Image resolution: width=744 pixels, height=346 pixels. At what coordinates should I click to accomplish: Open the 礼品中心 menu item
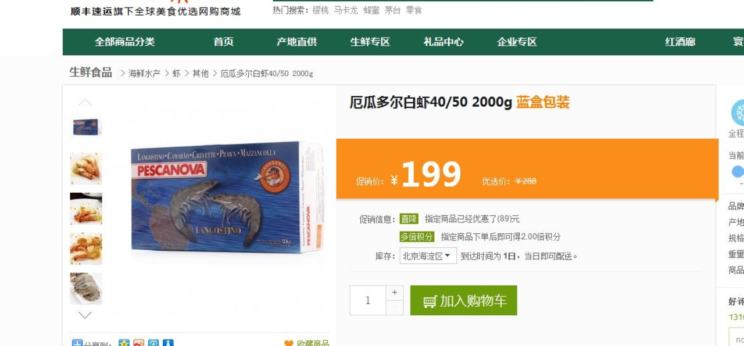443,42
